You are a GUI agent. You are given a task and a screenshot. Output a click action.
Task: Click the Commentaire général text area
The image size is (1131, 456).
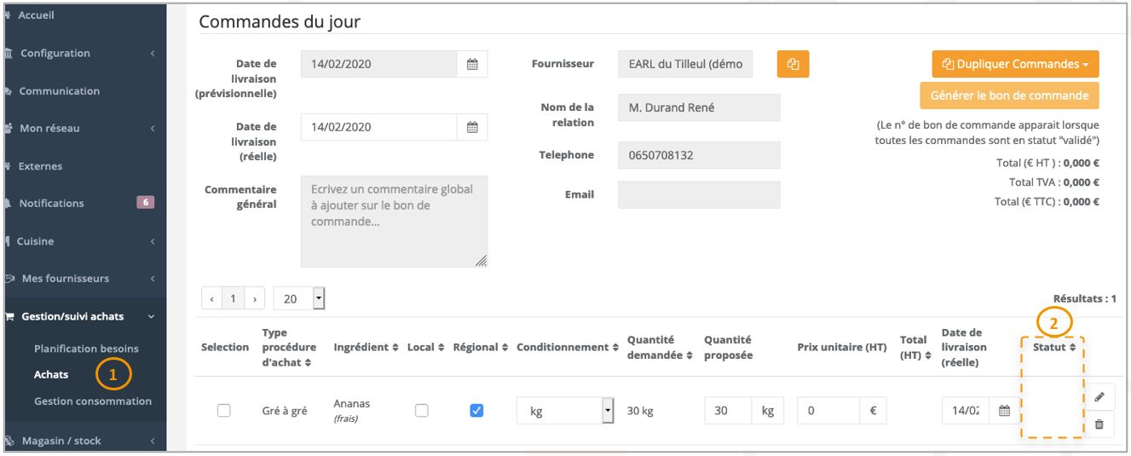(394, 222)
